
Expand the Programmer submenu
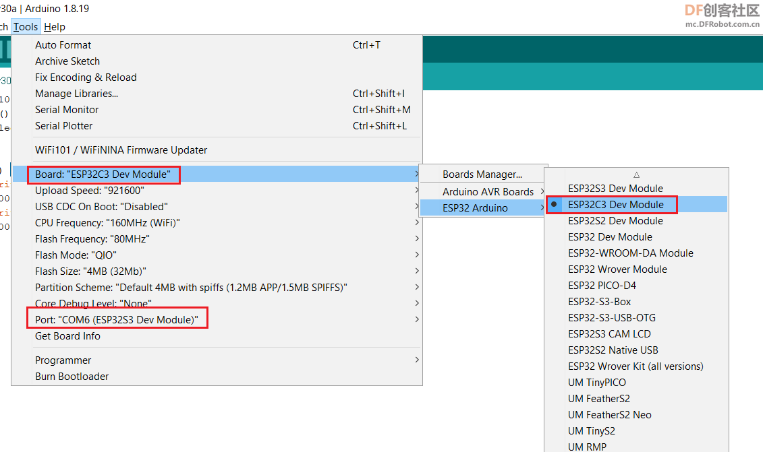tap(217, 360)
